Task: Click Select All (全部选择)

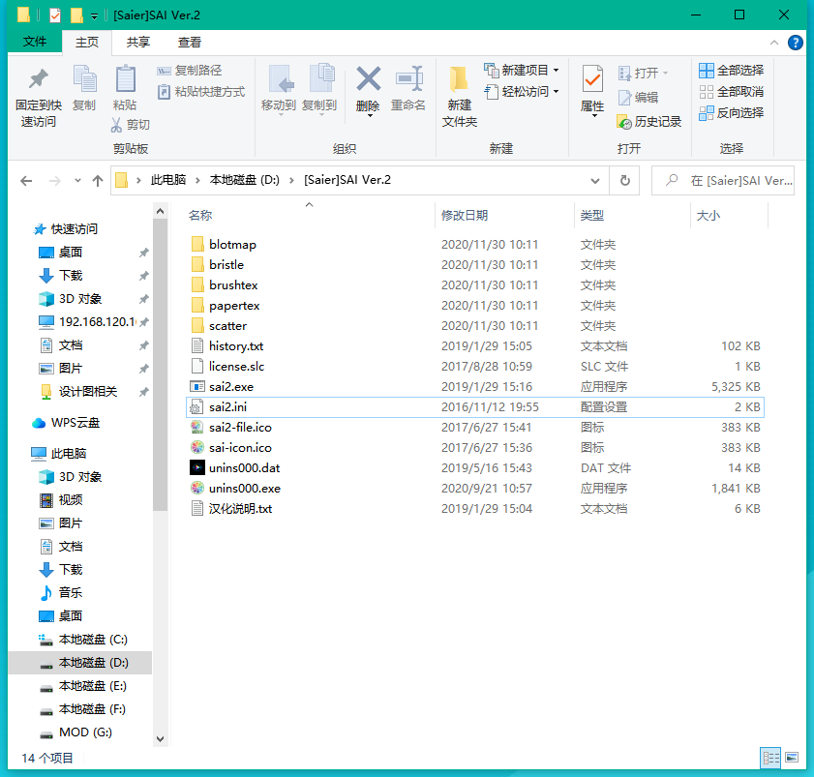Action: click(732, 70)
